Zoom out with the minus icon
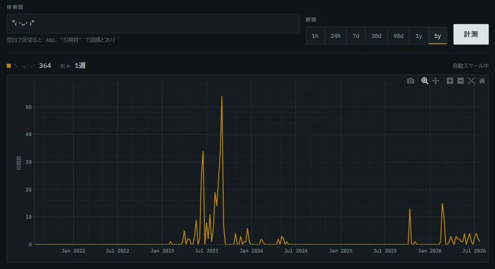The height and width of the screenshot is (269, 495). (461, 81)
